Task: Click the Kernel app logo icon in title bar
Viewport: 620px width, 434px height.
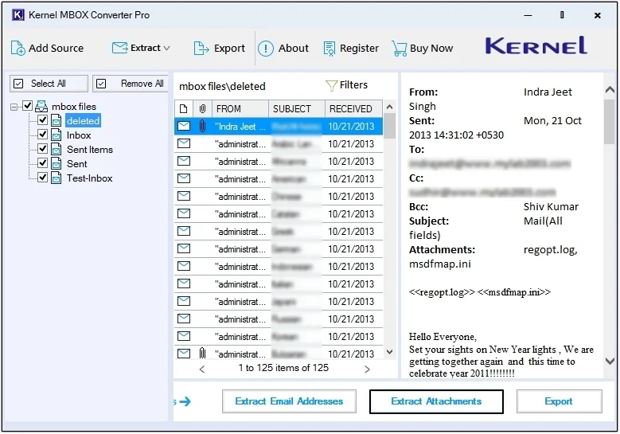Action: (x=18, y=15)
